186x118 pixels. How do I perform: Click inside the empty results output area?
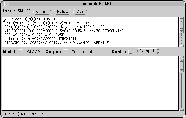(90, 83)
